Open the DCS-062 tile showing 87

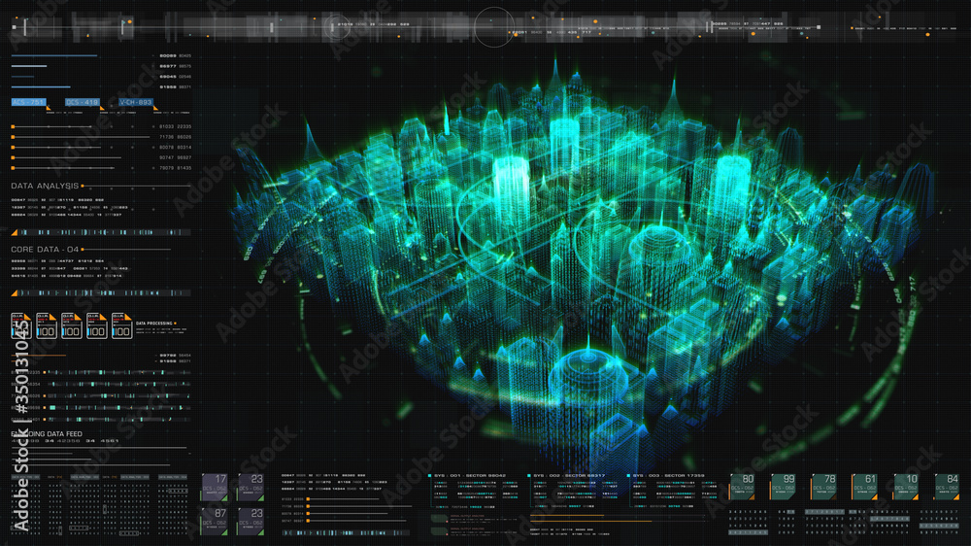coord(215,522)
